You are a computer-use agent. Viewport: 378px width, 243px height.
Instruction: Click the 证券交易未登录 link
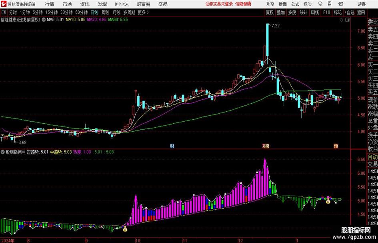pyautogui.click(x=219, y=4)
